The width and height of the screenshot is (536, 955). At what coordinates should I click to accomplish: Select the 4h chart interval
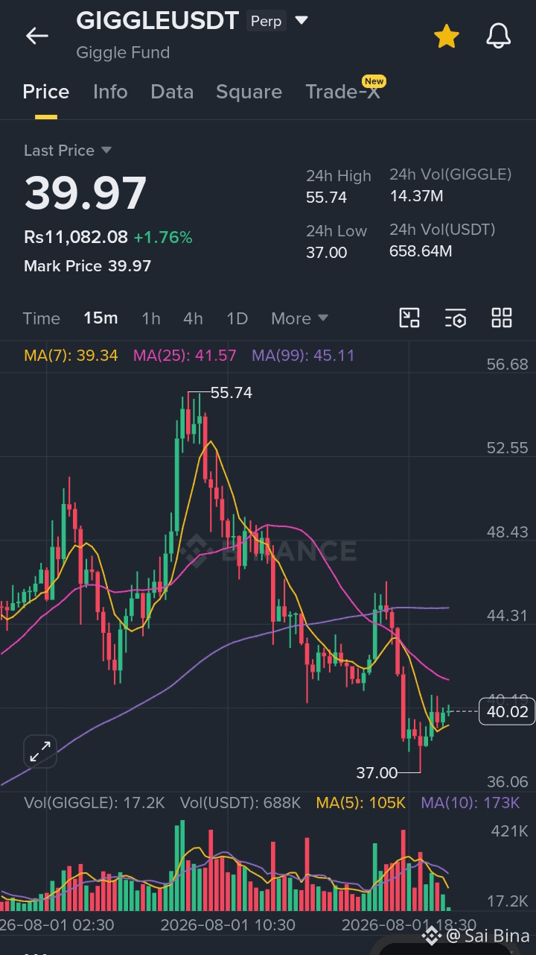tap(193, 318)
